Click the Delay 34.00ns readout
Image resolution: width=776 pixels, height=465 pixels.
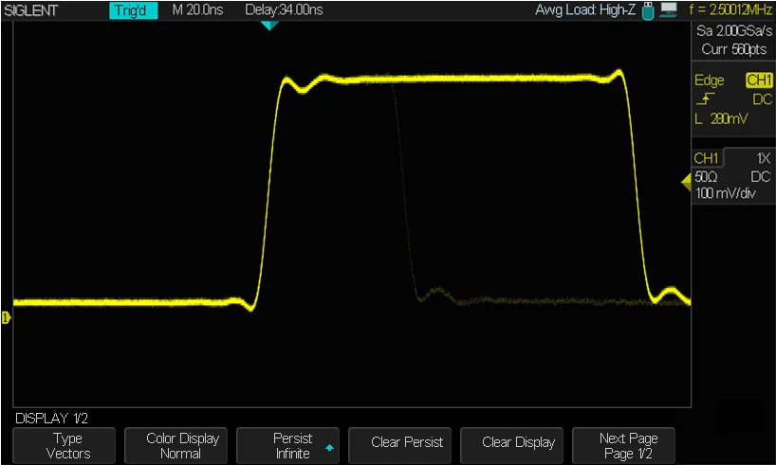(284, 9)
